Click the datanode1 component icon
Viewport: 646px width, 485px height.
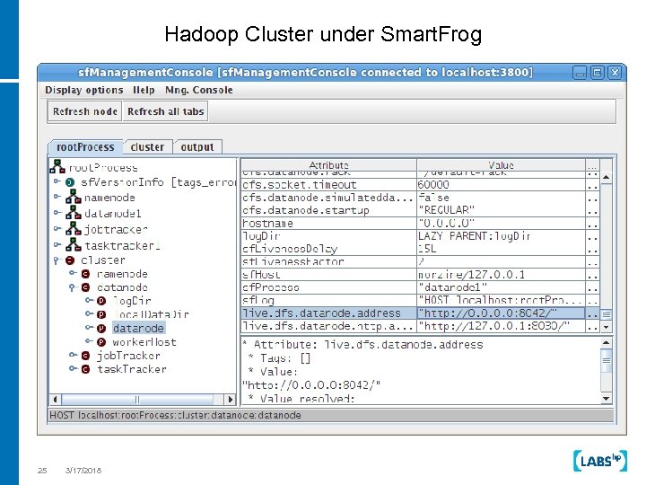tap(74, 213)
